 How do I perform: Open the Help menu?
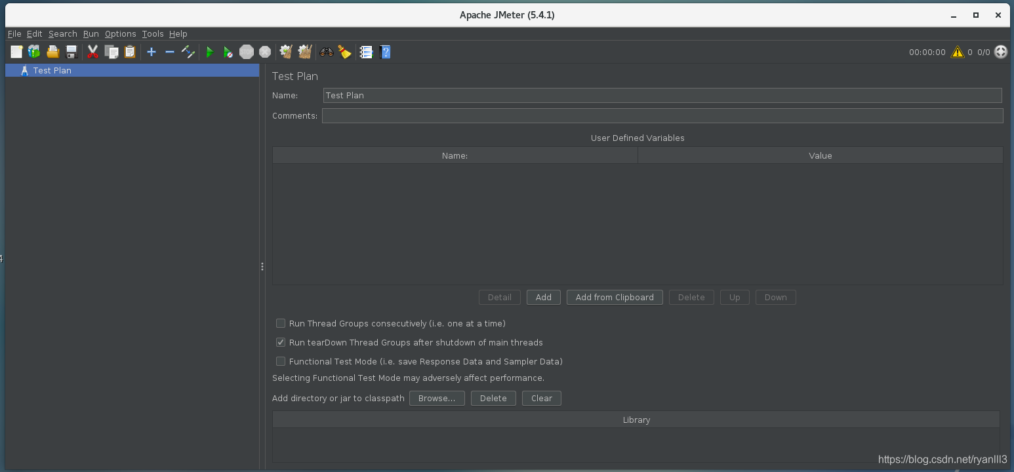tap(178, 33)
